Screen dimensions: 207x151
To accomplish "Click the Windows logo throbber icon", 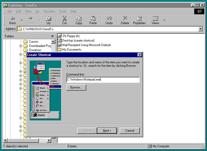I will coord(199,11).
